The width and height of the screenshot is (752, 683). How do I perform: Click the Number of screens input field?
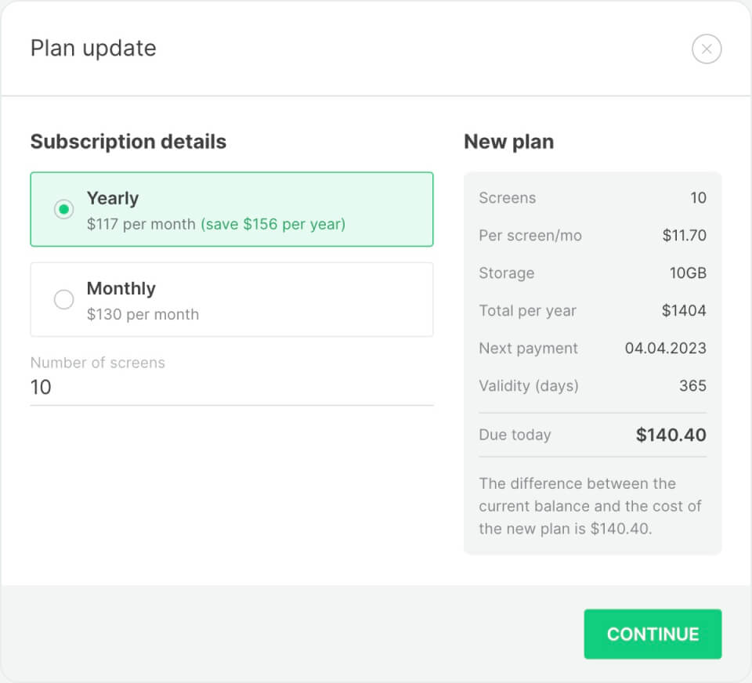coord(231,387)
